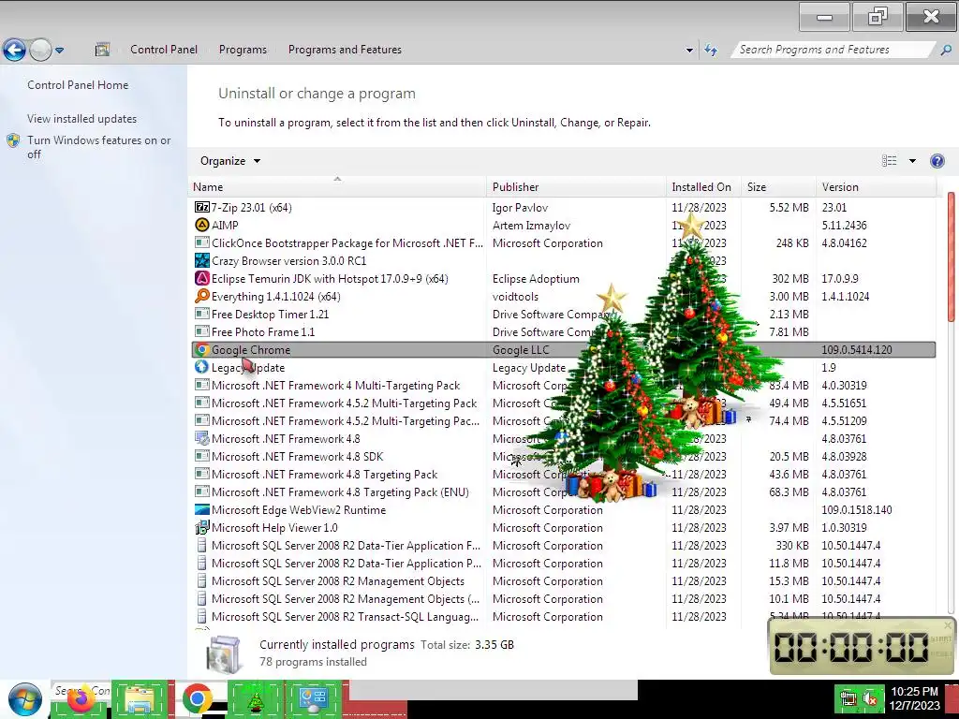Select Microsoft .NET Framework 4.8 Targeting Pack (ENU)
This screenshot has width=959, height=719.
563,492
